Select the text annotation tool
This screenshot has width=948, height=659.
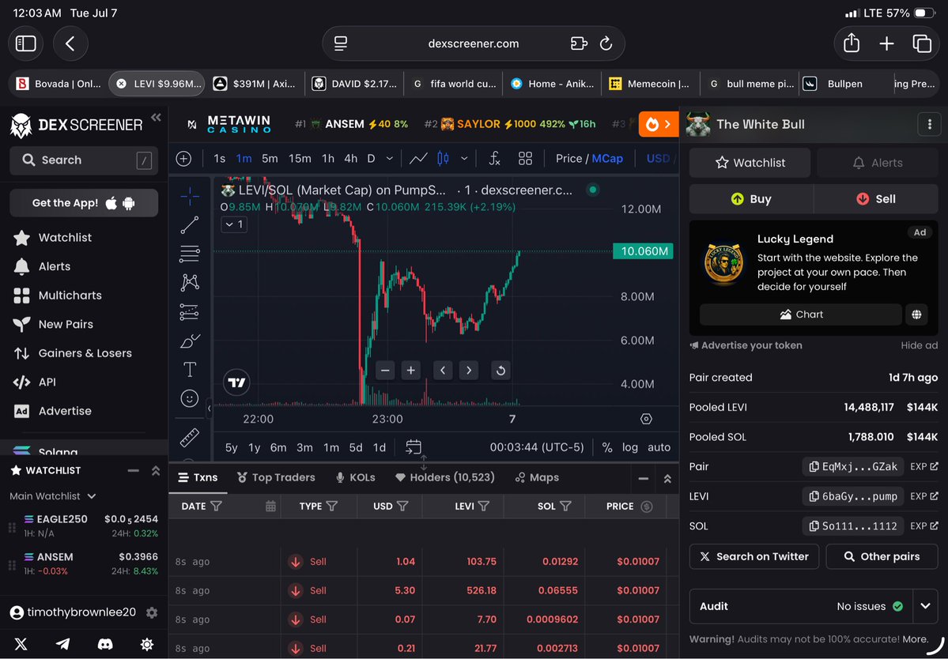(190, 369)
